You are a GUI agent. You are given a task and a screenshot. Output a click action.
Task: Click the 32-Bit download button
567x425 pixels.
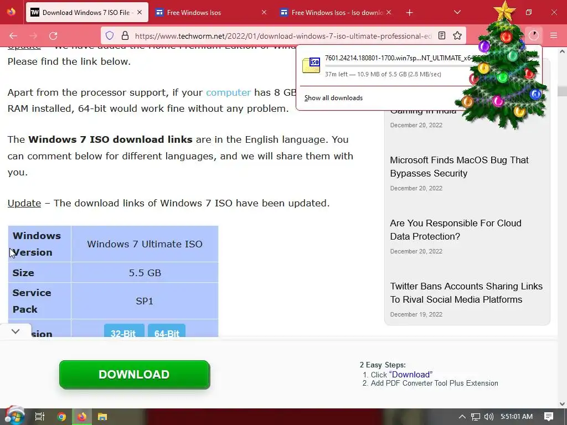point(124,331)
